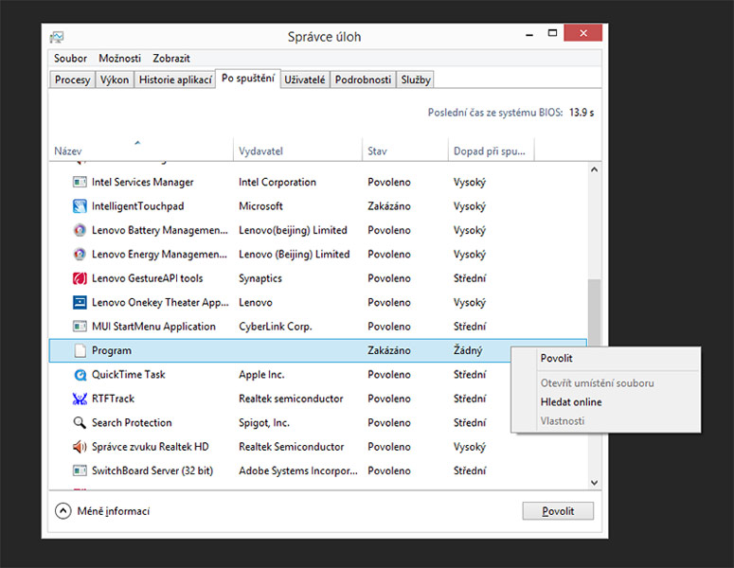Click the RTFTrack icon

[x=80, y=399]
